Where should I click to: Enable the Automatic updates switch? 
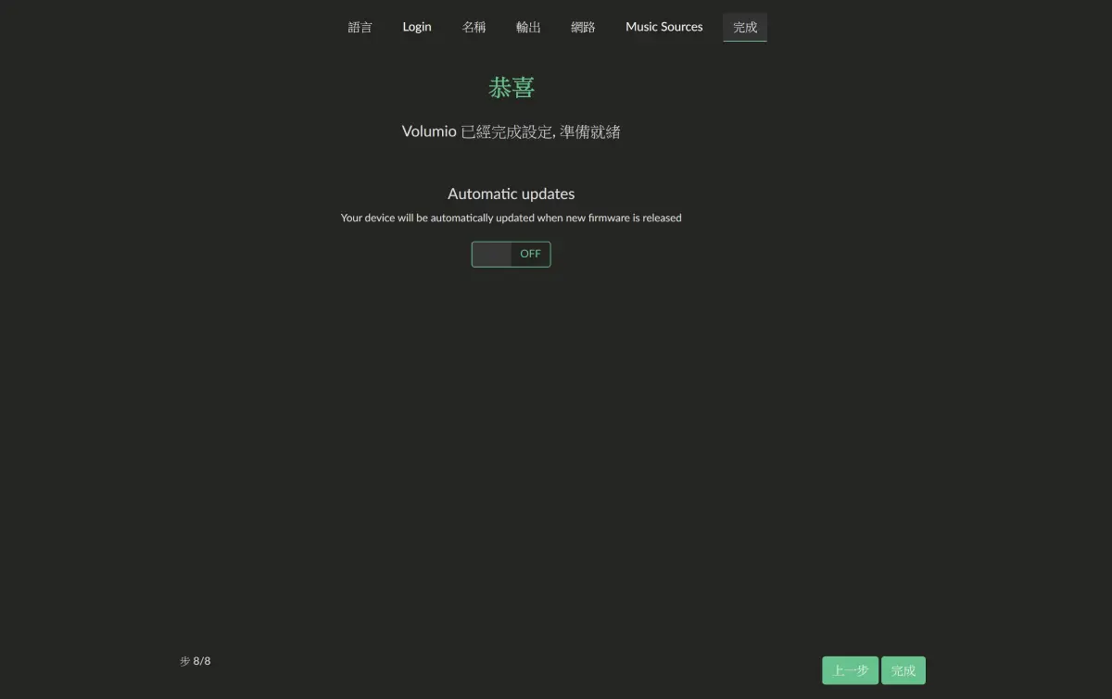pyautogui.click(x=511, y=255)
